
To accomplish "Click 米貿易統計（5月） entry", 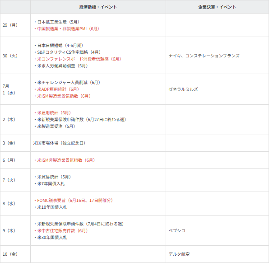I will pyautogui.click(x=52, y=177).
